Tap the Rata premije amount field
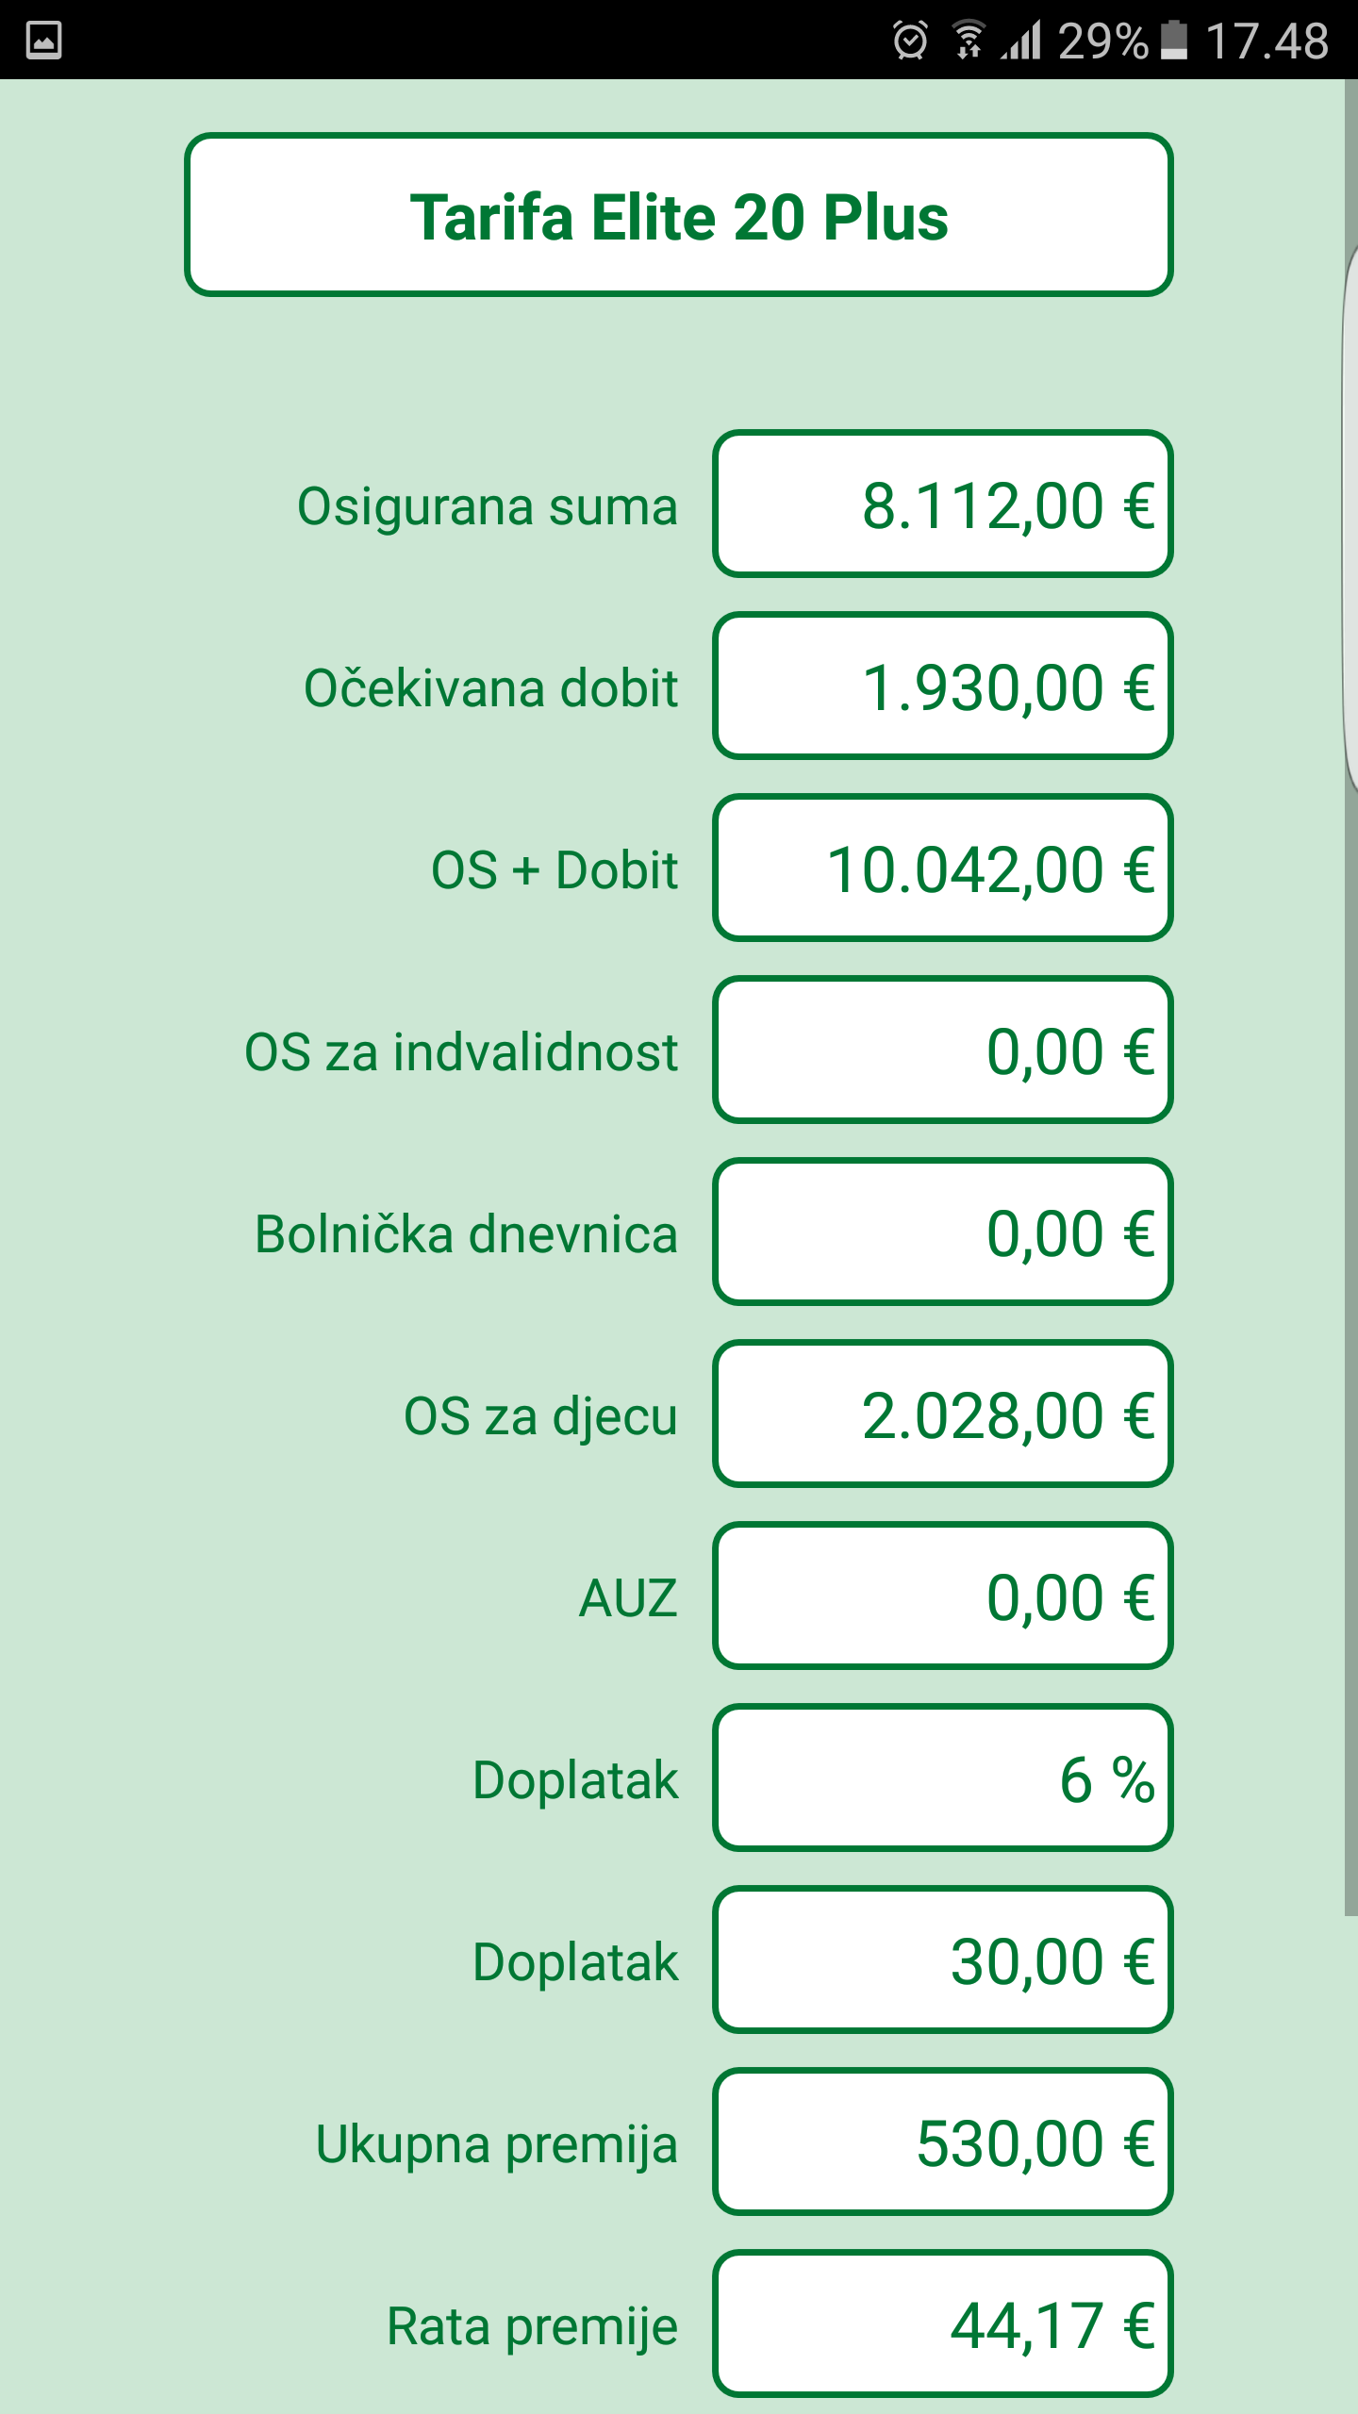Image resolution: width=1358 pixels, height=2414 pixels. (x=942, y=2324)
